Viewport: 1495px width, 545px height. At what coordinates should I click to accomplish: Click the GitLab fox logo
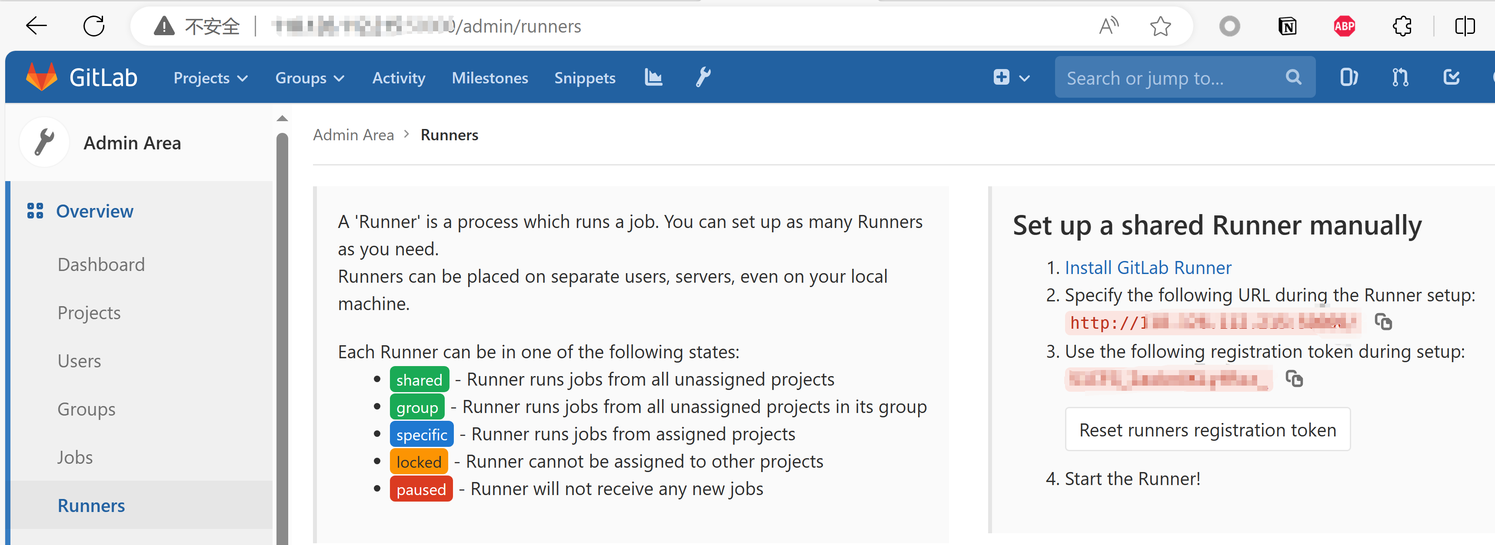click(x=42, y=77)
